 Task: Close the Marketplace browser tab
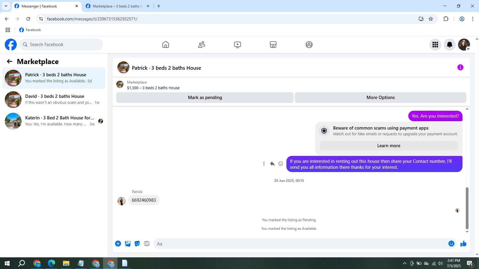148,6
